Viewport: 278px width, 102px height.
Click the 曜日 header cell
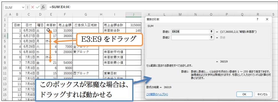(x=40, y=25)
